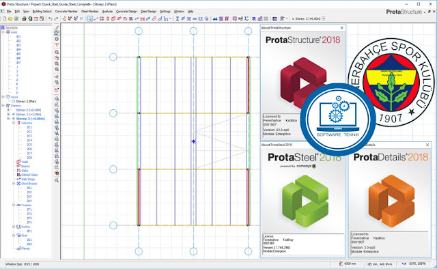This screenshot has height=269, width=437.
Task: Select girt 2G1 in tree
Action: (x=29, y=240)
